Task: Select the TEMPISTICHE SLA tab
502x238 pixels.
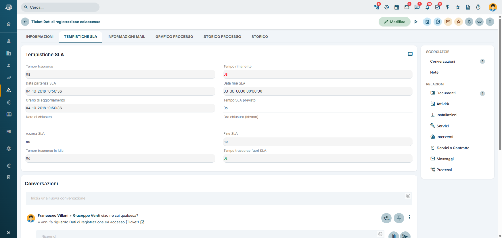Action: (80, 36)
